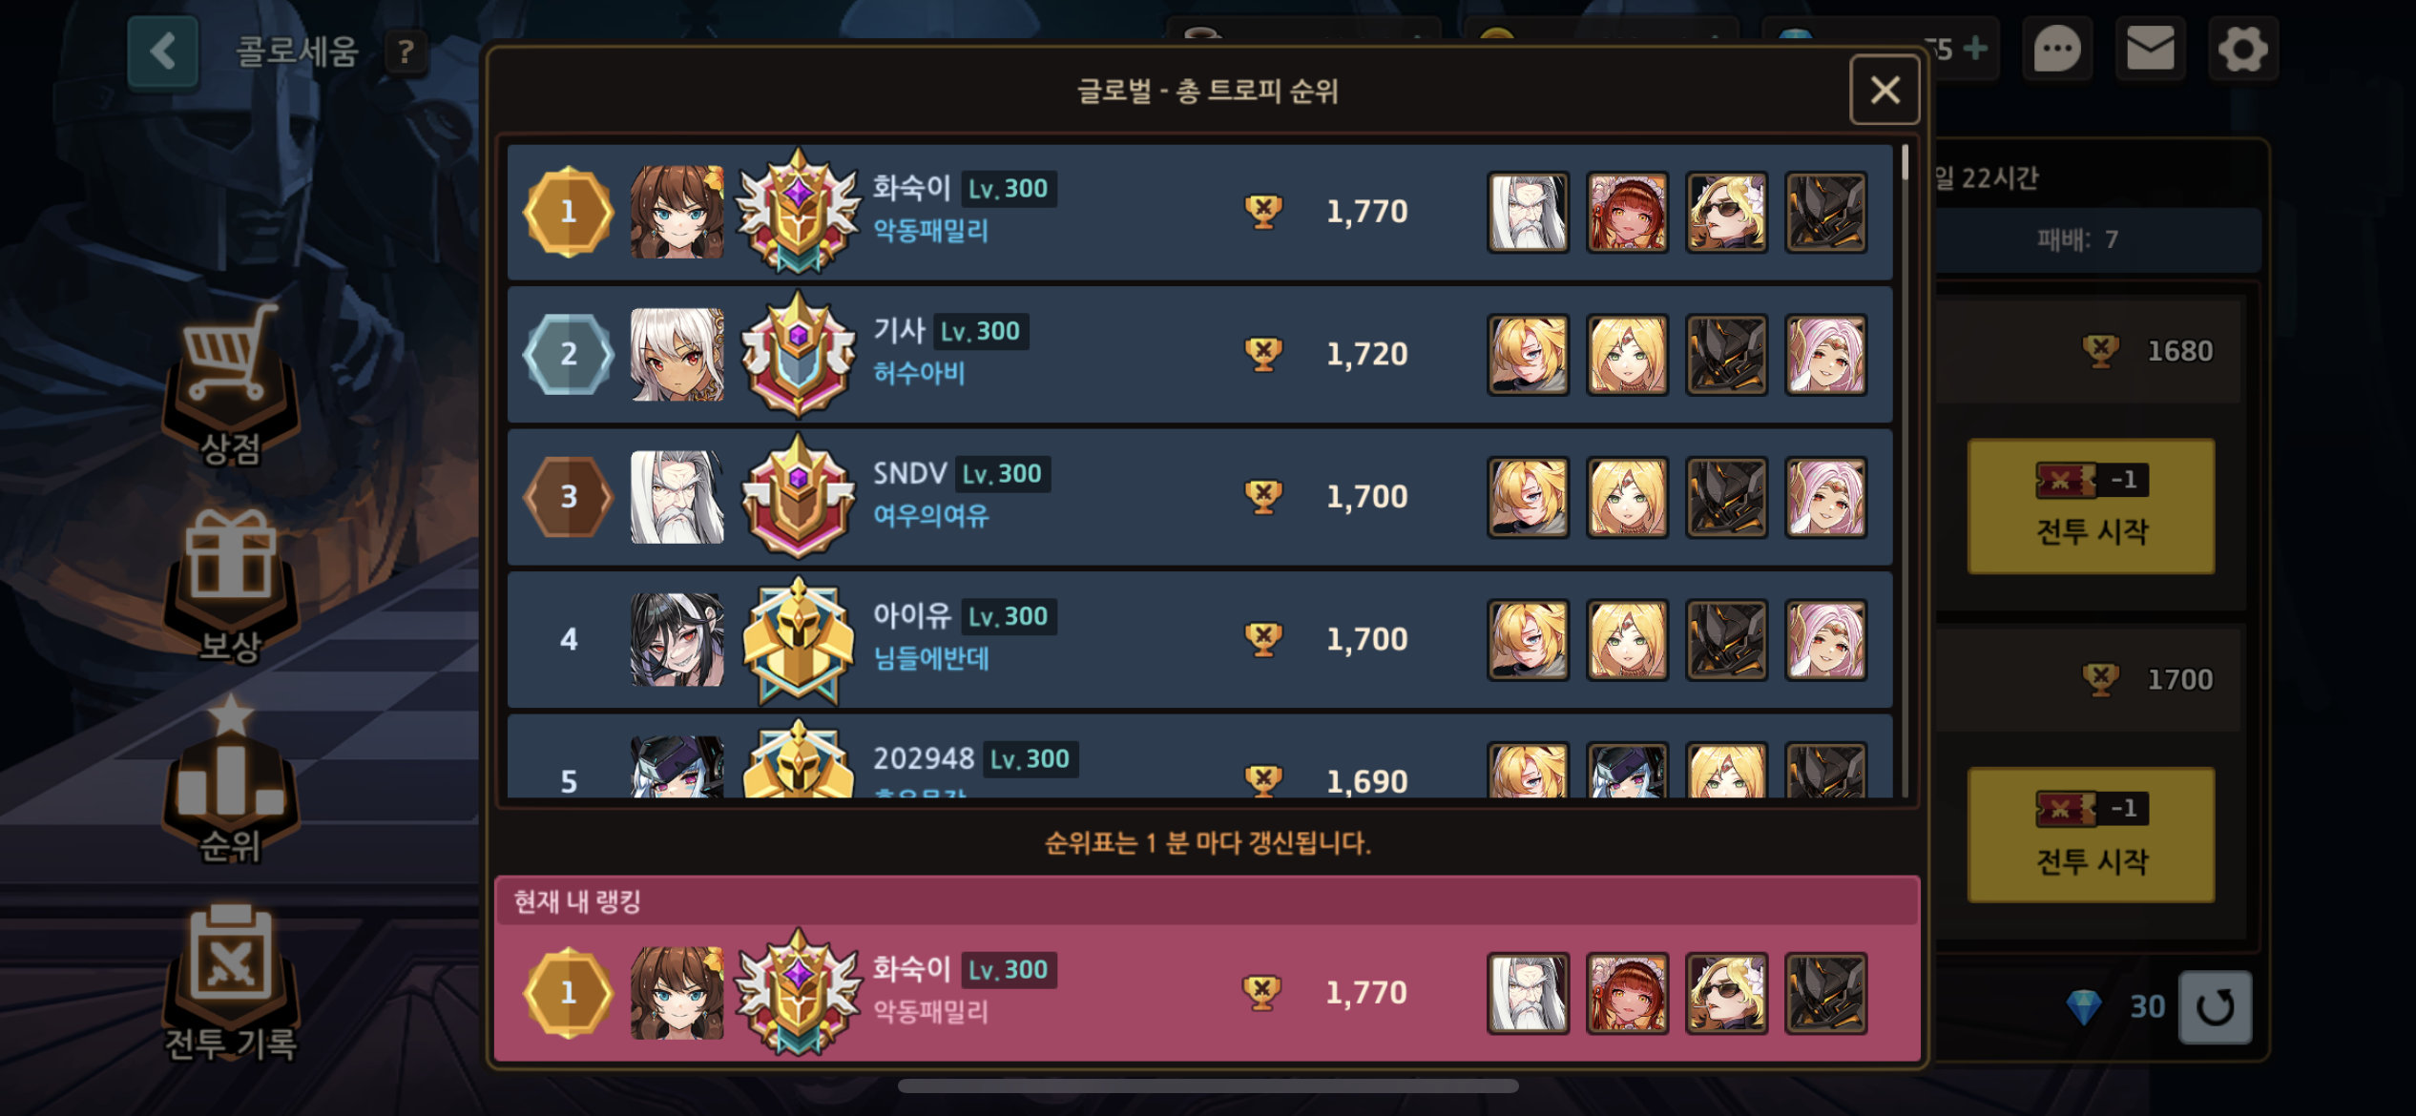Click first hero thumbnail in my ranking row
The image size is (2416, 1116).
pos(1528,993)
